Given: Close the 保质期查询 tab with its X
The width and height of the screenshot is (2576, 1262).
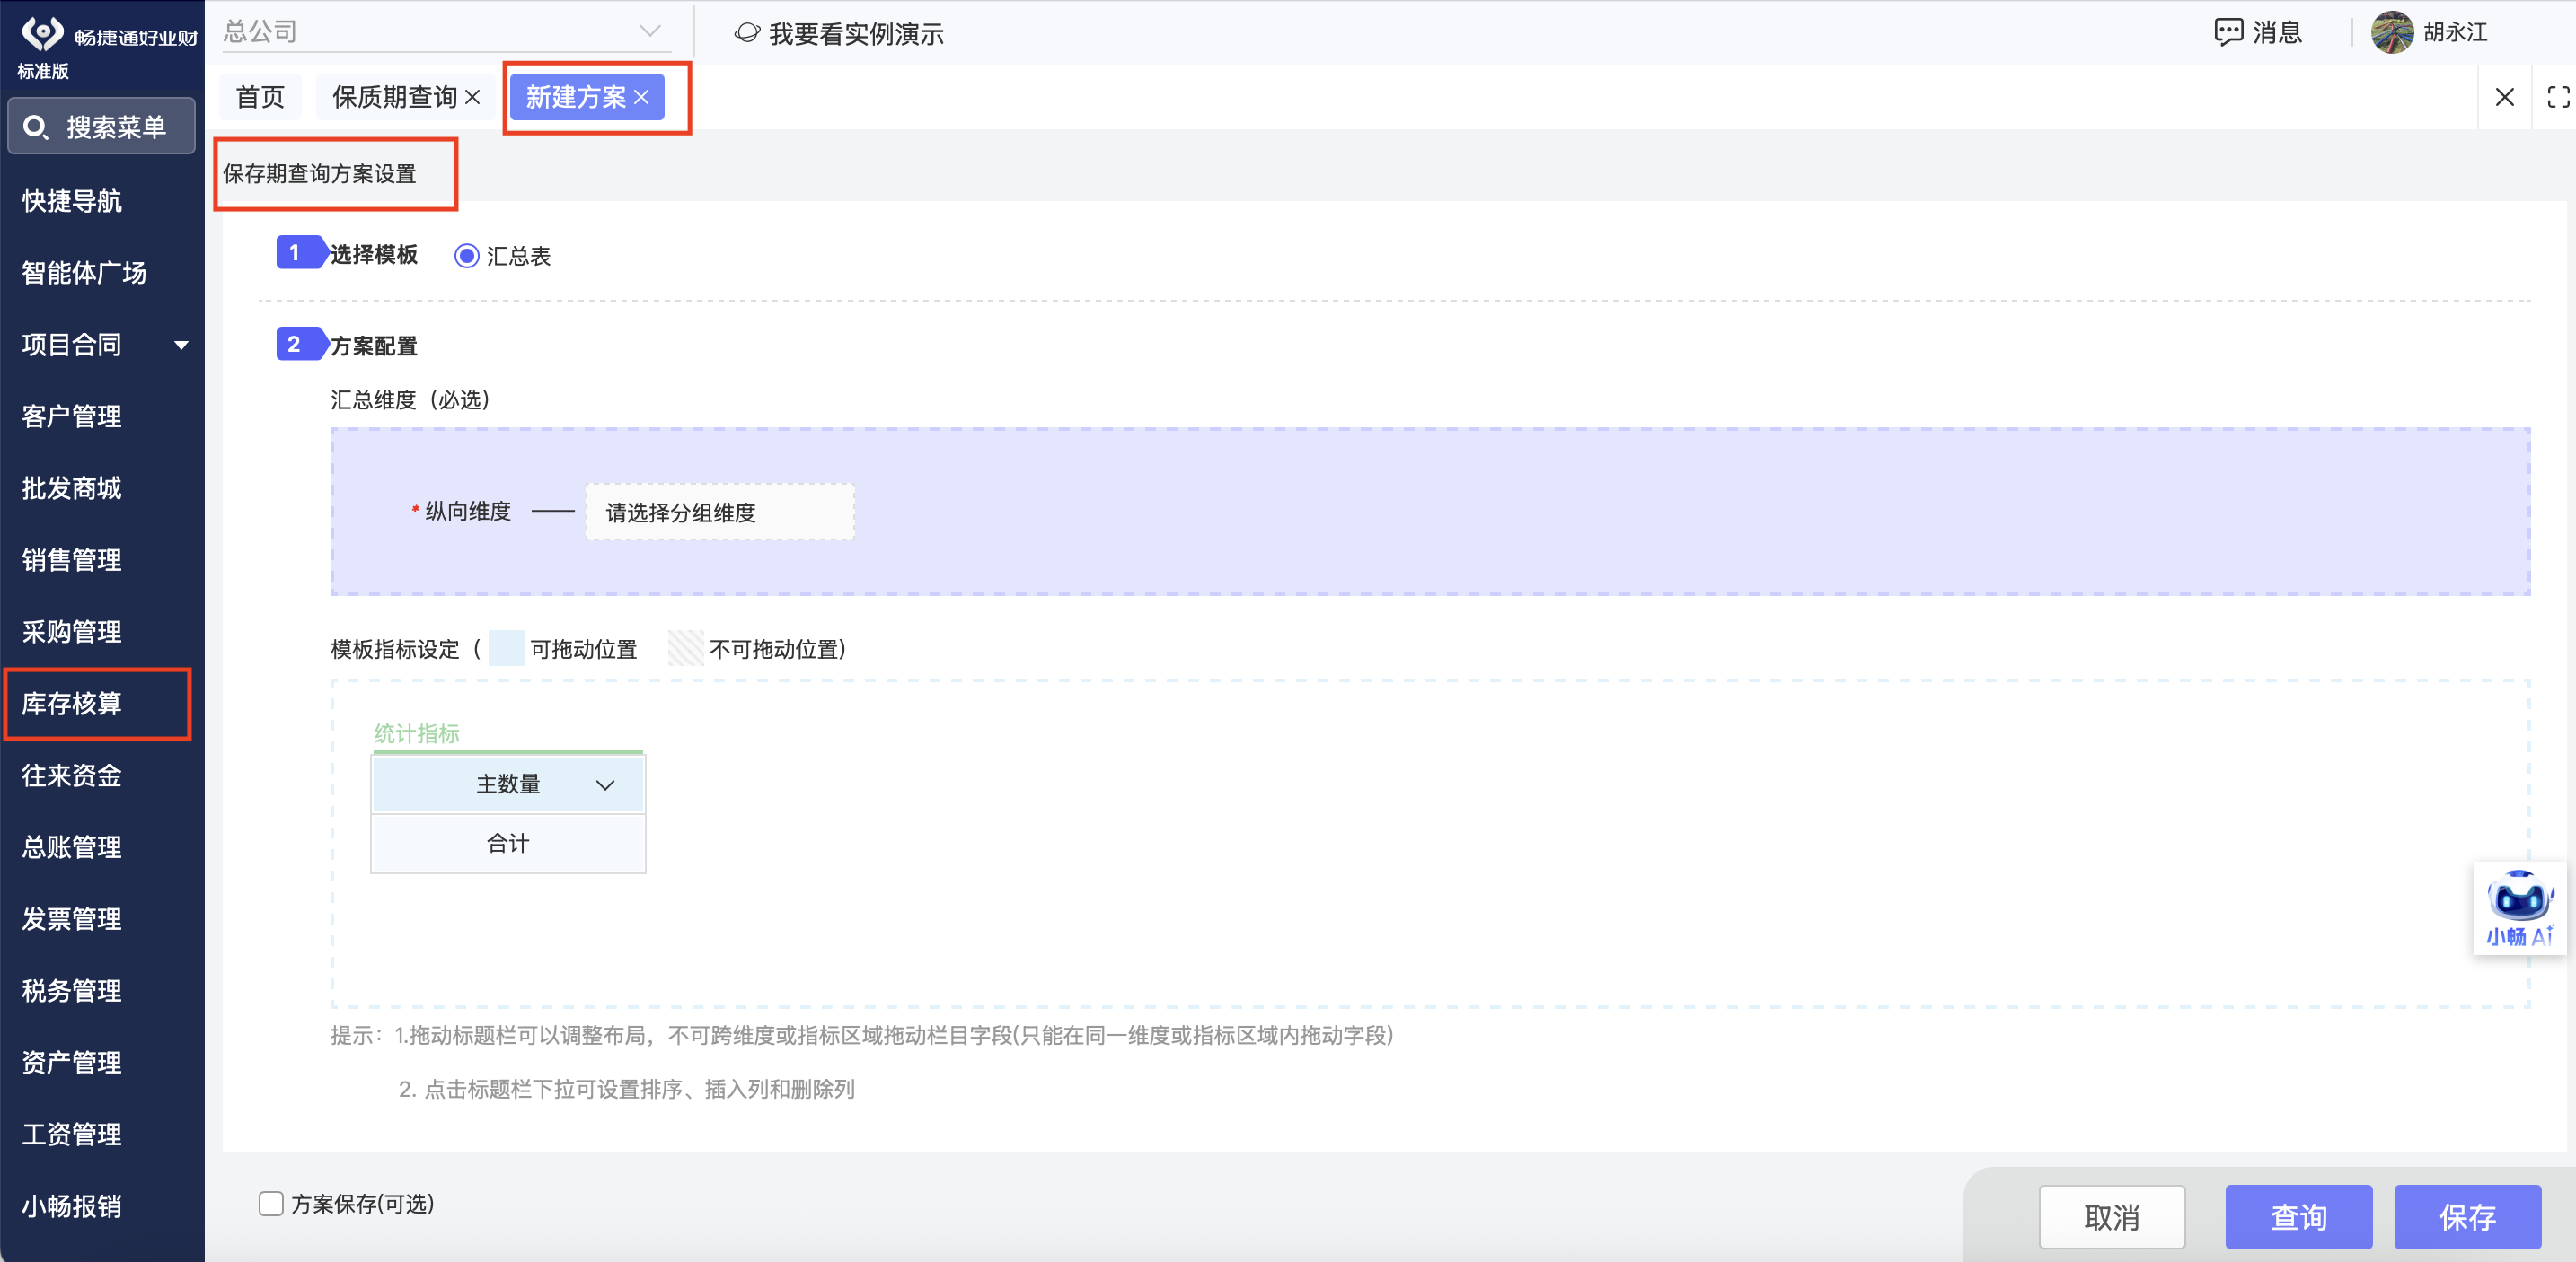Looking at the screenshot, I should click(x=473, y=97).
